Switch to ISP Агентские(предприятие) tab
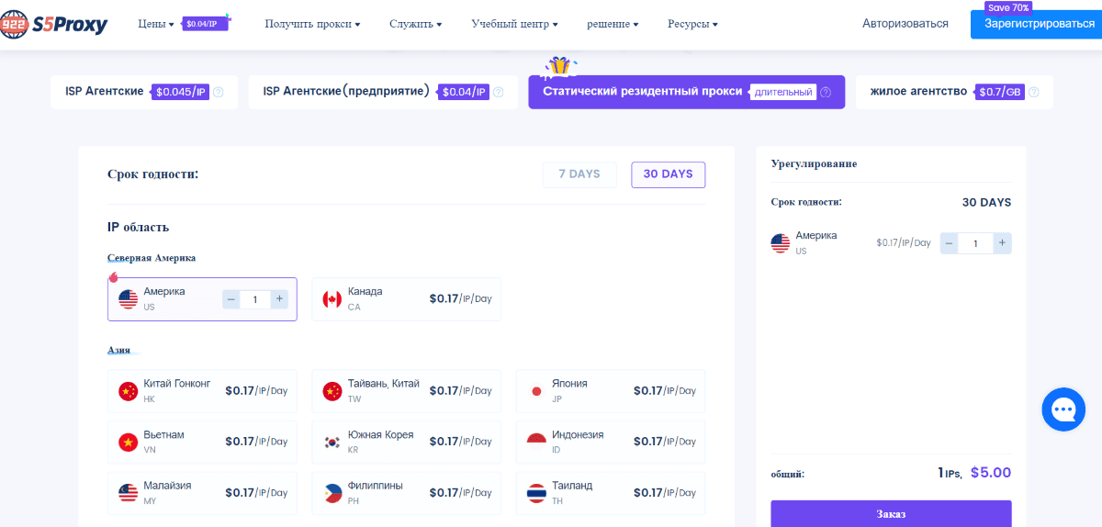 [383, 92]
